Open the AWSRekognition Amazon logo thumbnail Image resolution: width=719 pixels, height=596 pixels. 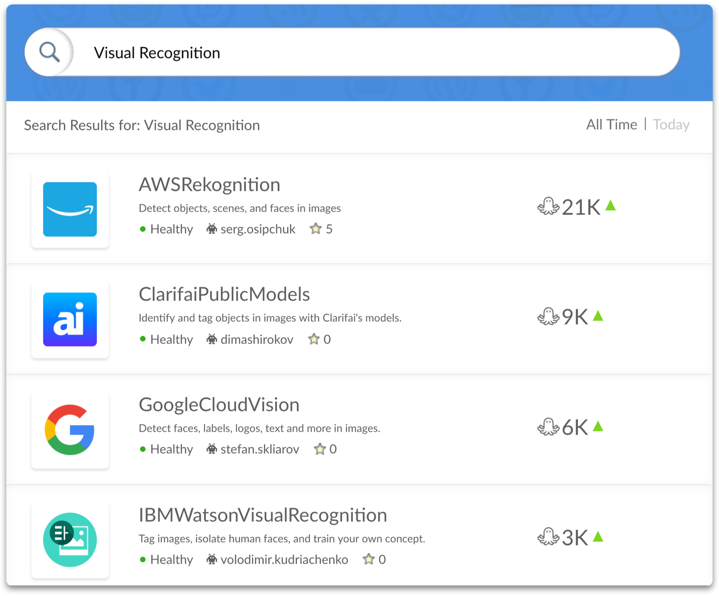tap(70, 209)
